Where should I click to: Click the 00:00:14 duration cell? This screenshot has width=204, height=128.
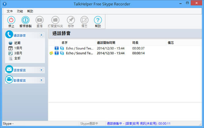point(139,53)
